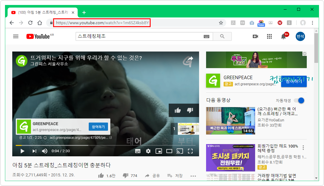The width and height of the screenshot is (324, 186).
Task: Open the 반석 account avatar menu
Action: 300,36
